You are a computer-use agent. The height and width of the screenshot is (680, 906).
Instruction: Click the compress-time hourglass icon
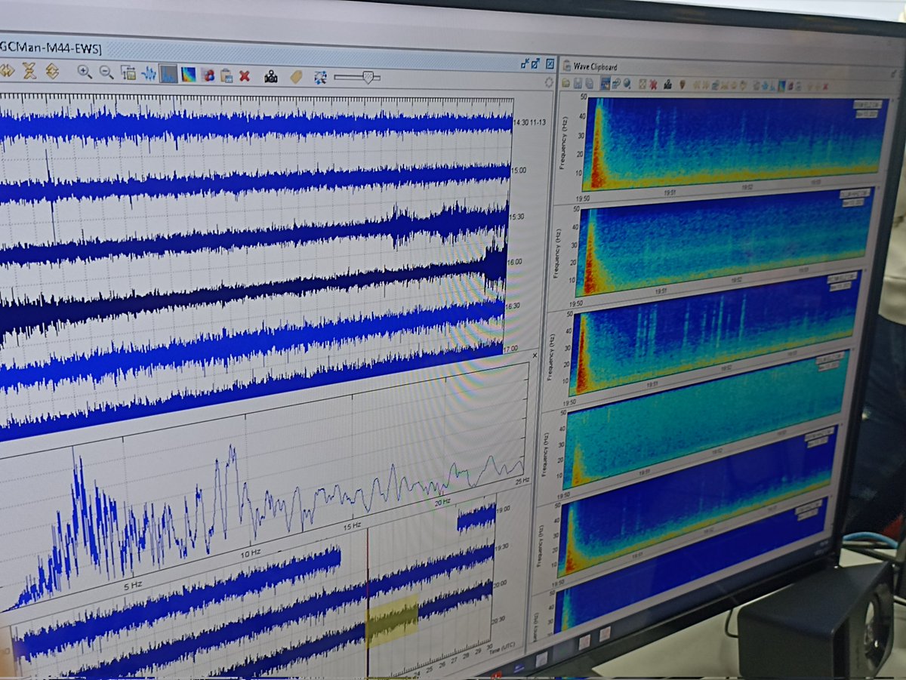click(29, 71)
